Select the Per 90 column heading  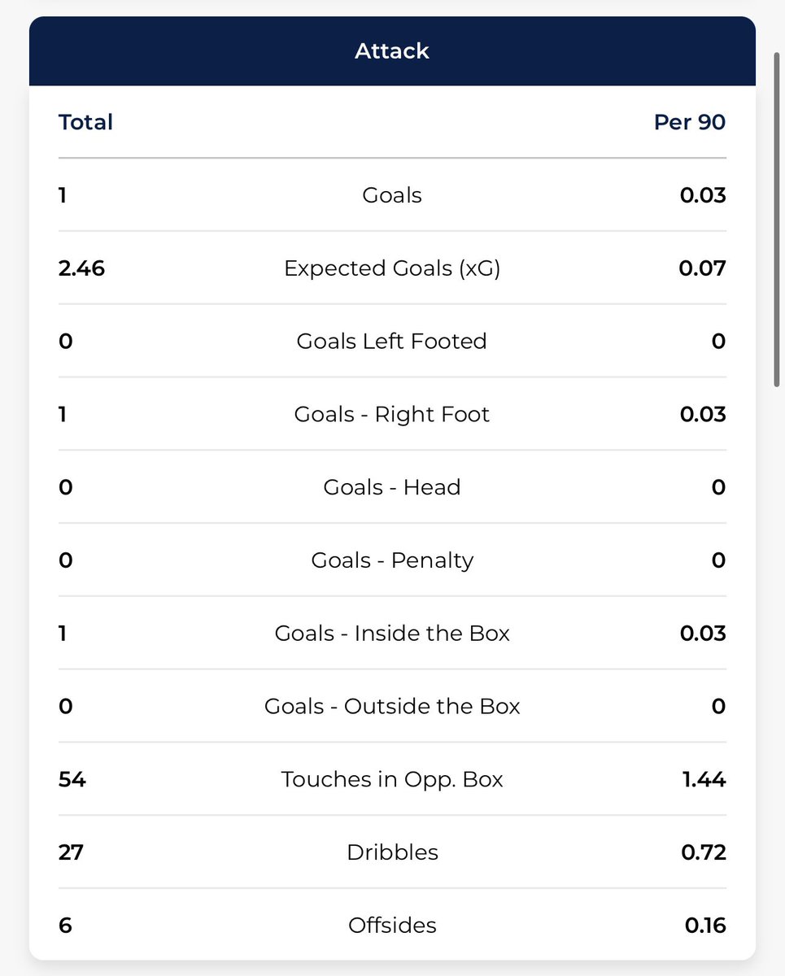[690, 123]
